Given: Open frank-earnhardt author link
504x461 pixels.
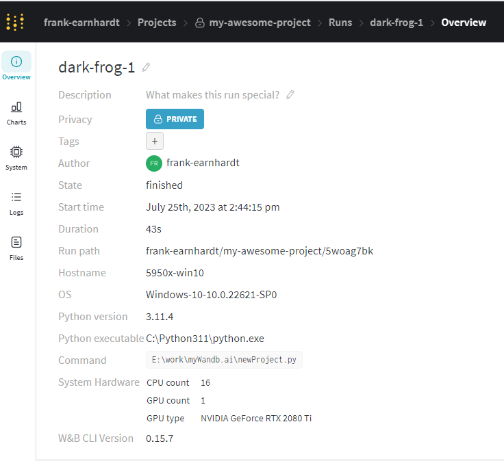Looking at the screenshot, I should pos(203,163).
